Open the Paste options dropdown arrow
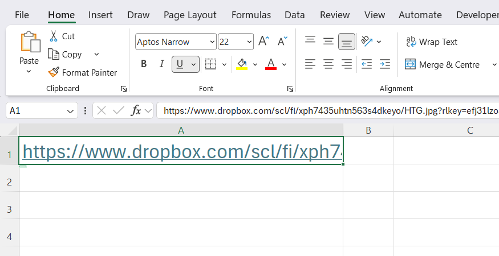 29,72
